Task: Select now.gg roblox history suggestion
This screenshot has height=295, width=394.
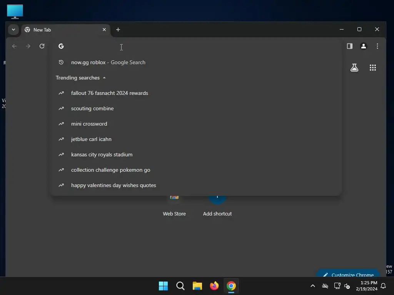Action: 196,62
